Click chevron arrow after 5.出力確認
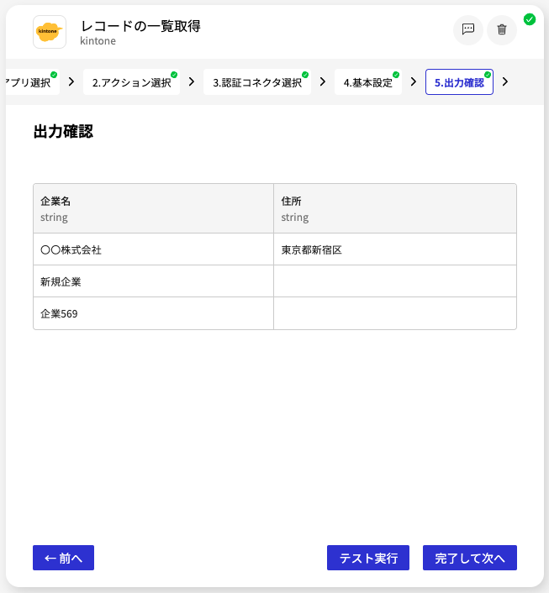The image size is (549, 593). tap(505, 81)
